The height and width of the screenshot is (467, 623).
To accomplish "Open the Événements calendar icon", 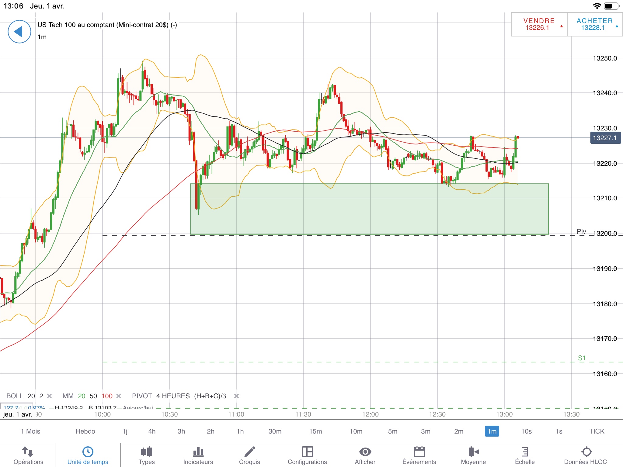I will pyautogui.click(x=419, y=452).
